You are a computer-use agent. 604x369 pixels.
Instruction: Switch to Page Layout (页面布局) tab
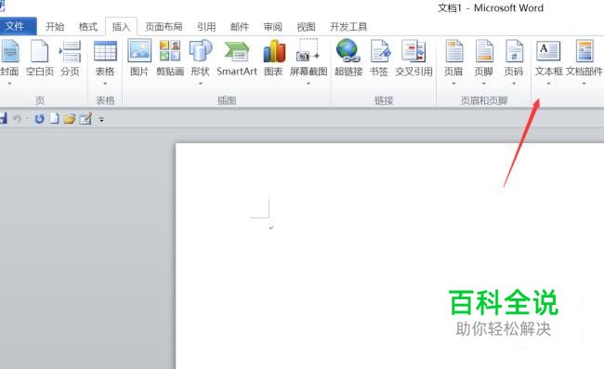click(164, 27)
